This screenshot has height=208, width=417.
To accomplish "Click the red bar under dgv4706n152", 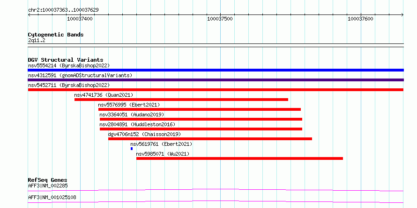I will click(x=210, y=139).
